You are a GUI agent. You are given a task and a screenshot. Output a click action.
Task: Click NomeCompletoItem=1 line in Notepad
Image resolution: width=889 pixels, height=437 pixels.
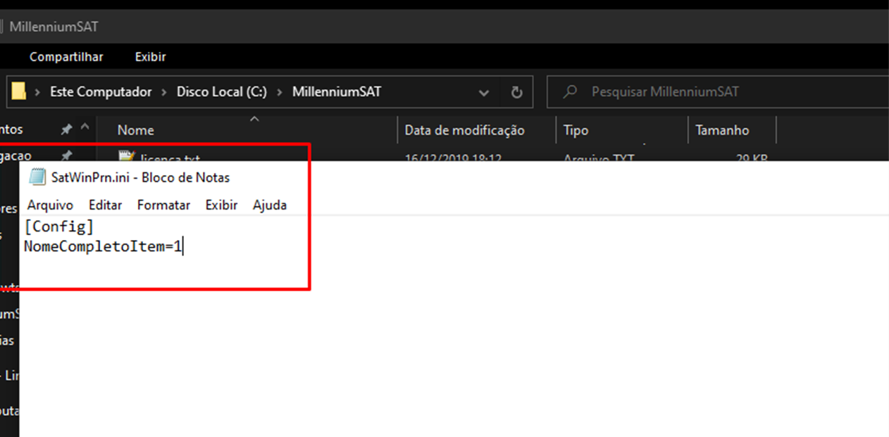coord(103,247)
